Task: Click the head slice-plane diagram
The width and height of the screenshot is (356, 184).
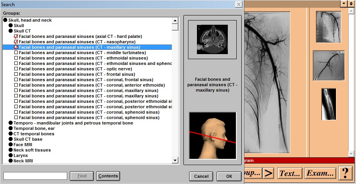Action: coord(212,136)
